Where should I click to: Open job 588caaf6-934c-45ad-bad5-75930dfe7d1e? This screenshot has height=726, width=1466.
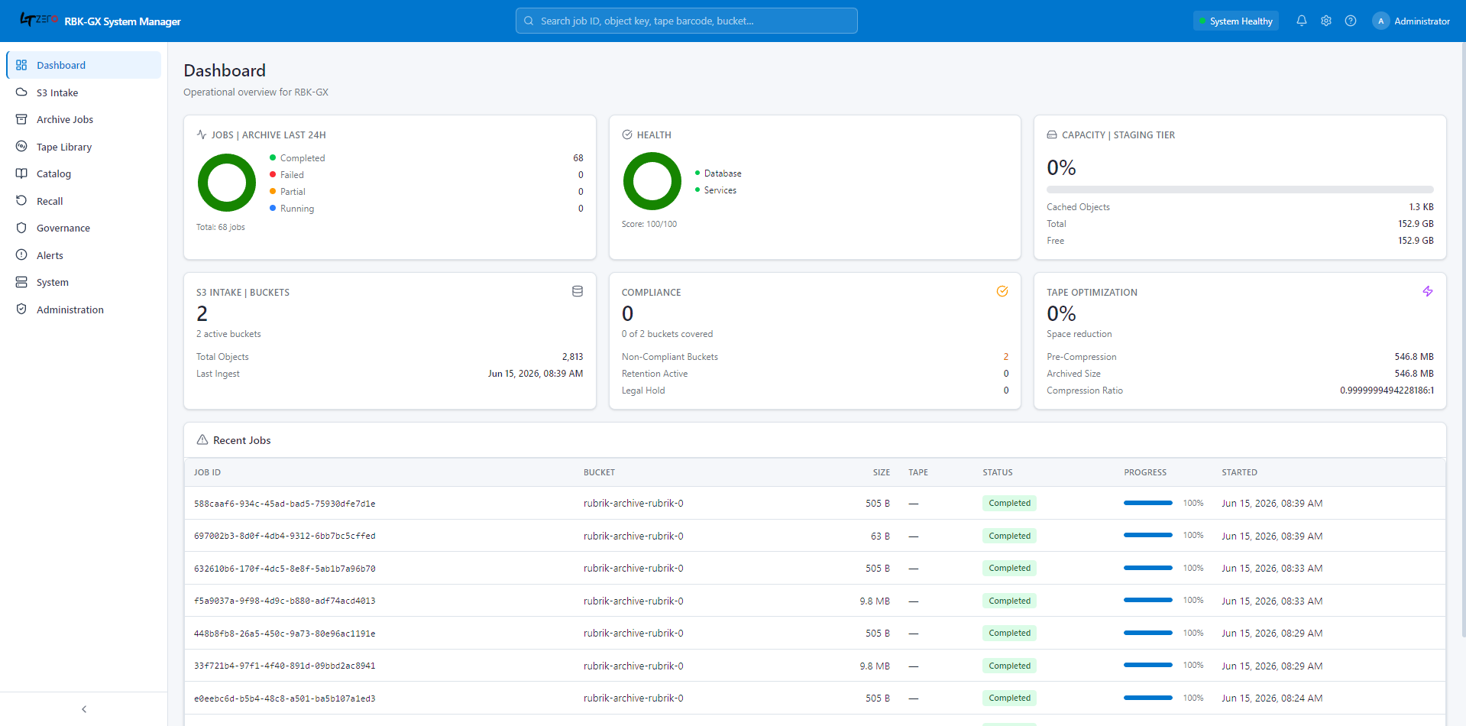point(284,504)
